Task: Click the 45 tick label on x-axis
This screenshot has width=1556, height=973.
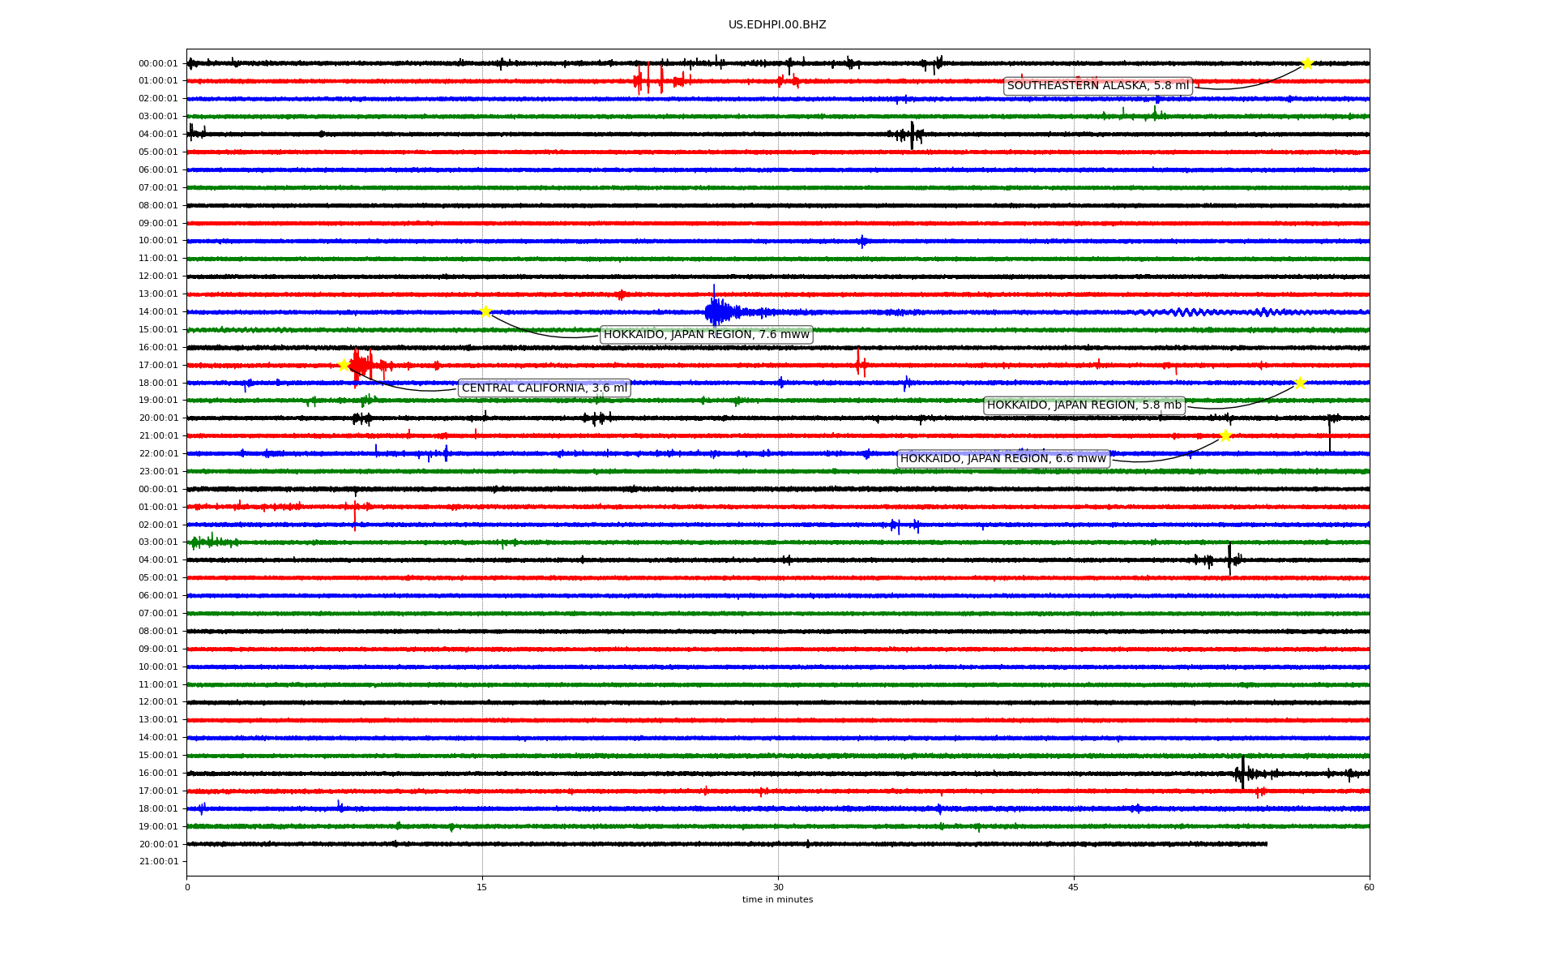Action: tap(1073, 887)
